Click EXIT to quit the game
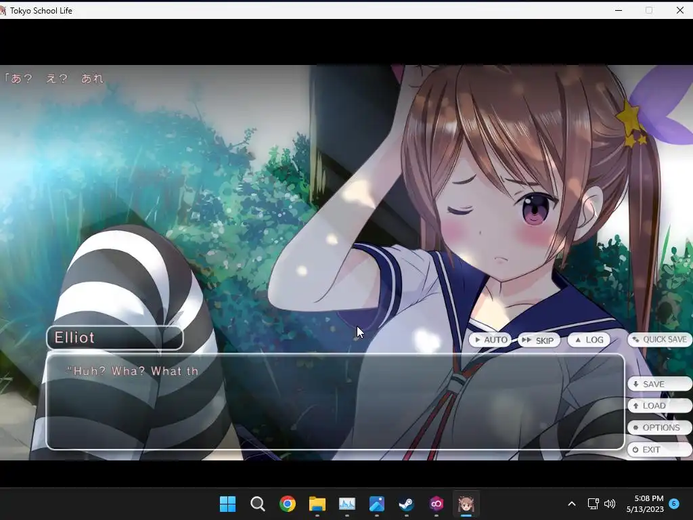This screenshot has height=520, width=693. click(659, 450)
